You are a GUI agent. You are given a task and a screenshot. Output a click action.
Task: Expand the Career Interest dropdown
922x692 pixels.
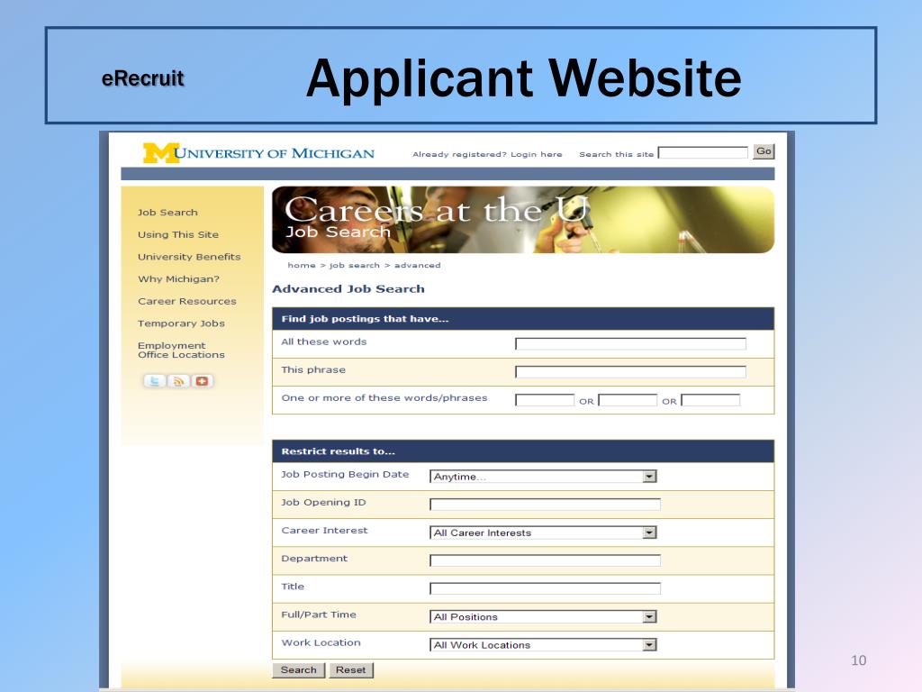pos(543,533)
